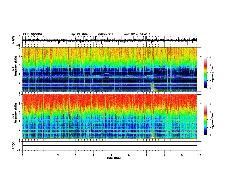225x174 pixels.
Task: Click the 'Time (min)' axis title
Action: click(114, 158)
